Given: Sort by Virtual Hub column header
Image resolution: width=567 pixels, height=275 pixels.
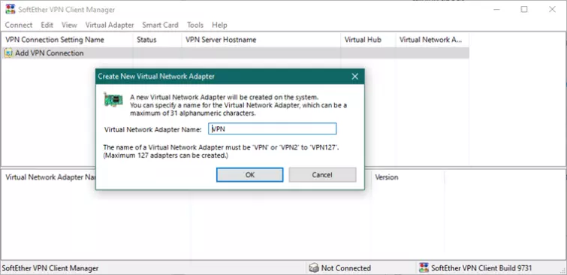Looking at the screenshot, I should click(x=368, y=40).
